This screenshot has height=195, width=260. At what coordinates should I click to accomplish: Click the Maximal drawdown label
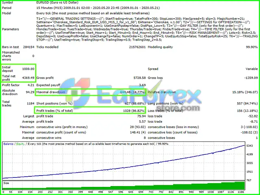point(50,92)
